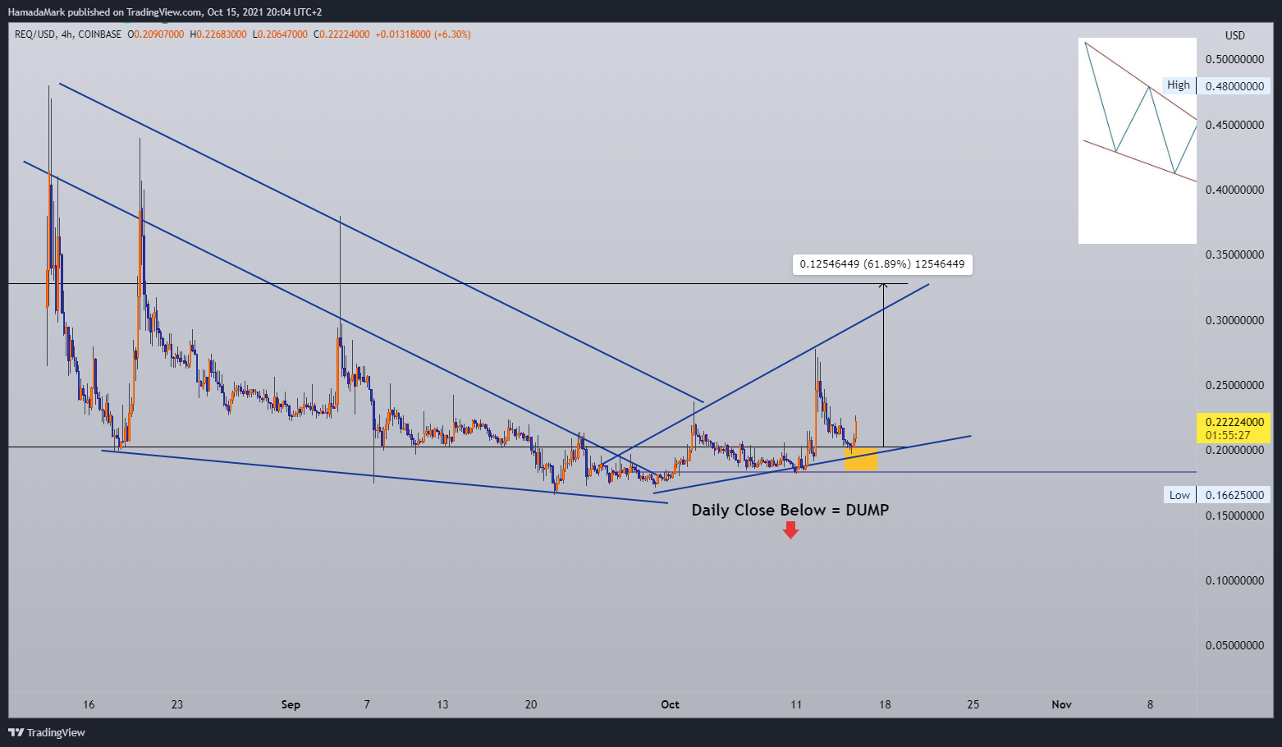Click the open value O0.20907000

[x=156, y=34]
